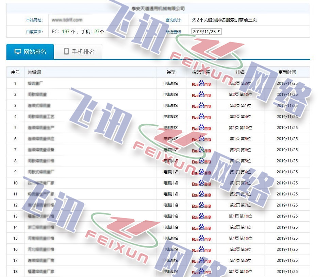Click the Baidu logo in row 18
Screen dimensions: 332x277
(201, 272)
